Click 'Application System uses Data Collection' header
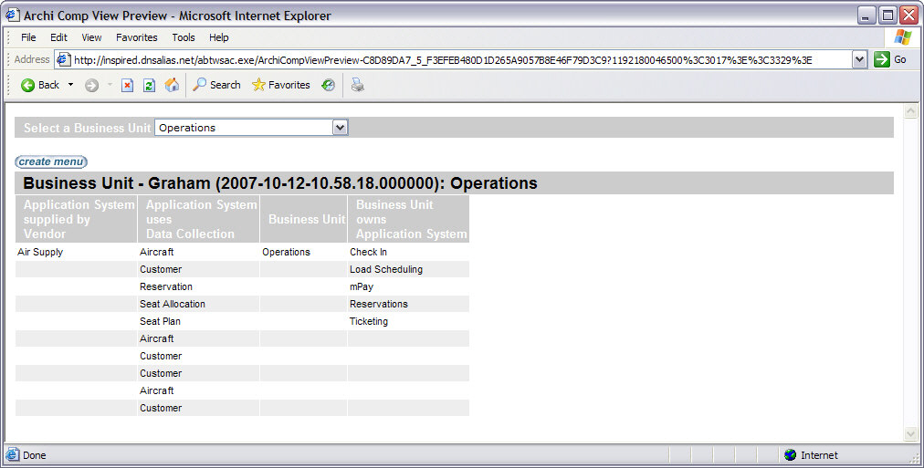 tap(199, 219)
